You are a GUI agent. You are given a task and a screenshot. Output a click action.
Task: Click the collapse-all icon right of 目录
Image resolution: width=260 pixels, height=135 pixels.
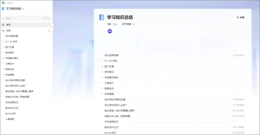click(49, 31)
